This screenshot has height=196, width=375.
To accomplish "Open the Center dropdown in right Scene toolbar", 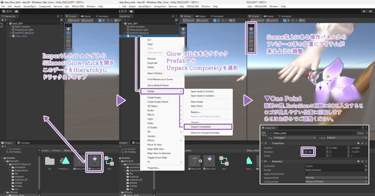I will click(257, 20).
